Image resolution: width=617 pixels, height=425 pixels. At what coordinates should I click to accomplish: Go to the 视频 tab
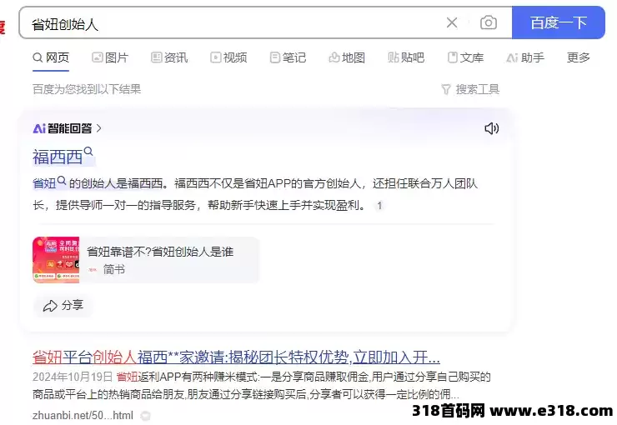[228, 57]
